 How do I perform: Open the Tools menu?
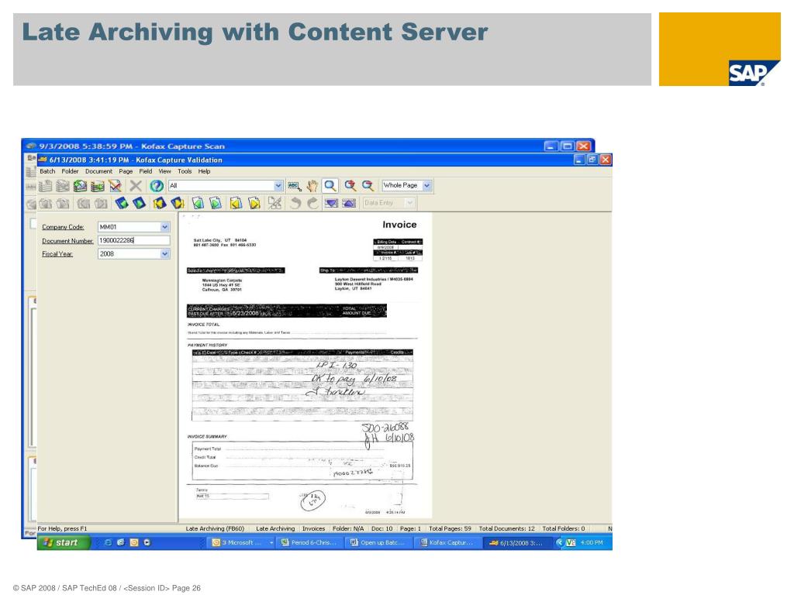(x=185, y=171)
